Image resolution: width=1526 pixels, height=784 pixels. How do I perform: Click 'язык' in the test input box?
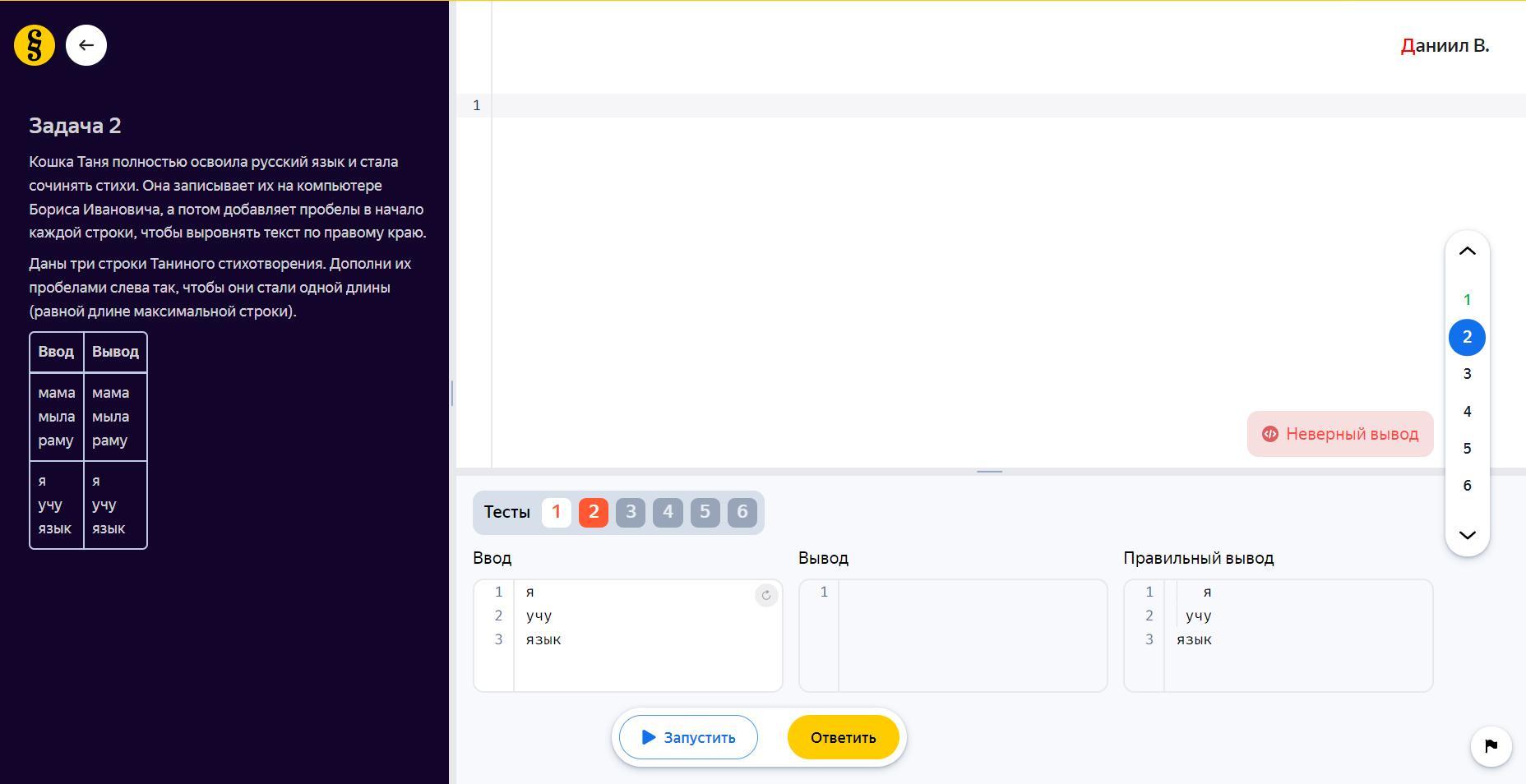pos(543,639)
